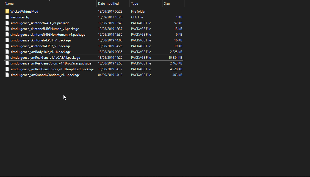Viewport: 310px width, 177px height.
Task: Select simdulgence_skintonefixEP01_v1.package file name
Action: (x=40, y=40)
